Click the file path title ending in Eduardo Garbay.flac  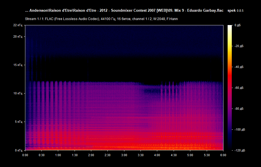tap(124, 11)
